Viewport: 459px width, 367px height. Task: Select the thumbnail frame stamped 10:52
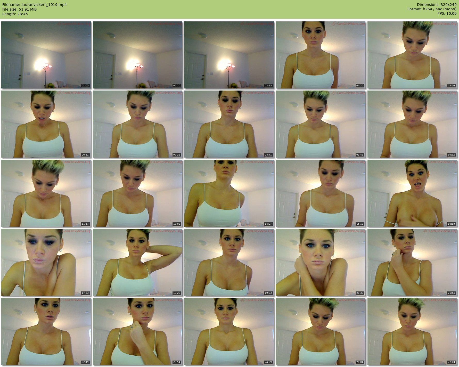coord(412,124)
